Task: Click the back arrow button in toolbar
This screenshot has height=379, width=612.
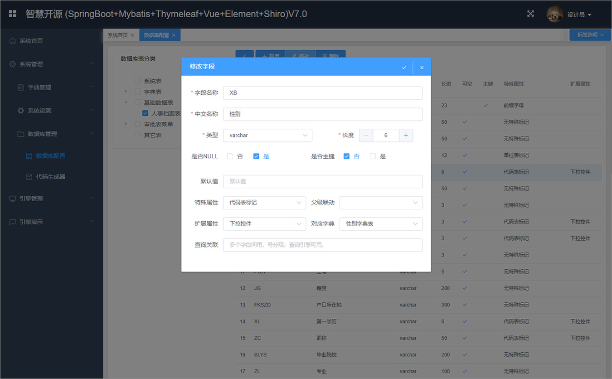Action: tap(245, 56)
